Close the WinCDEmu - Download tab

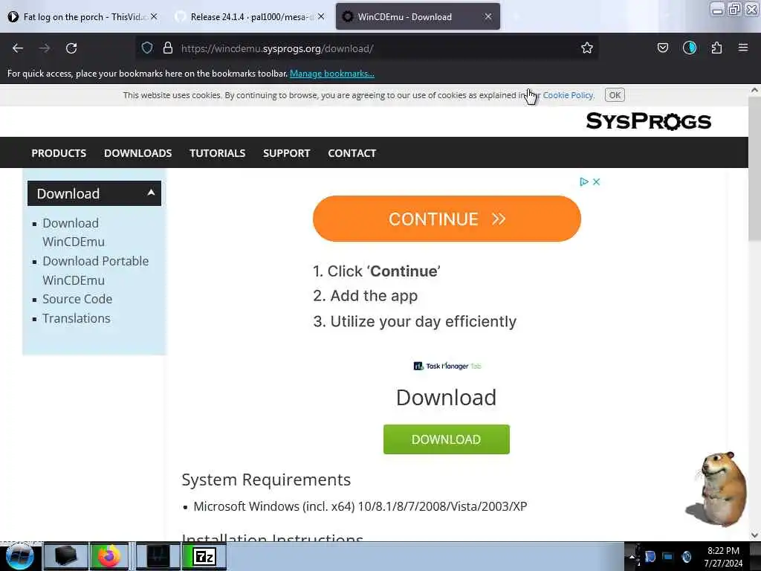[488, 16]
